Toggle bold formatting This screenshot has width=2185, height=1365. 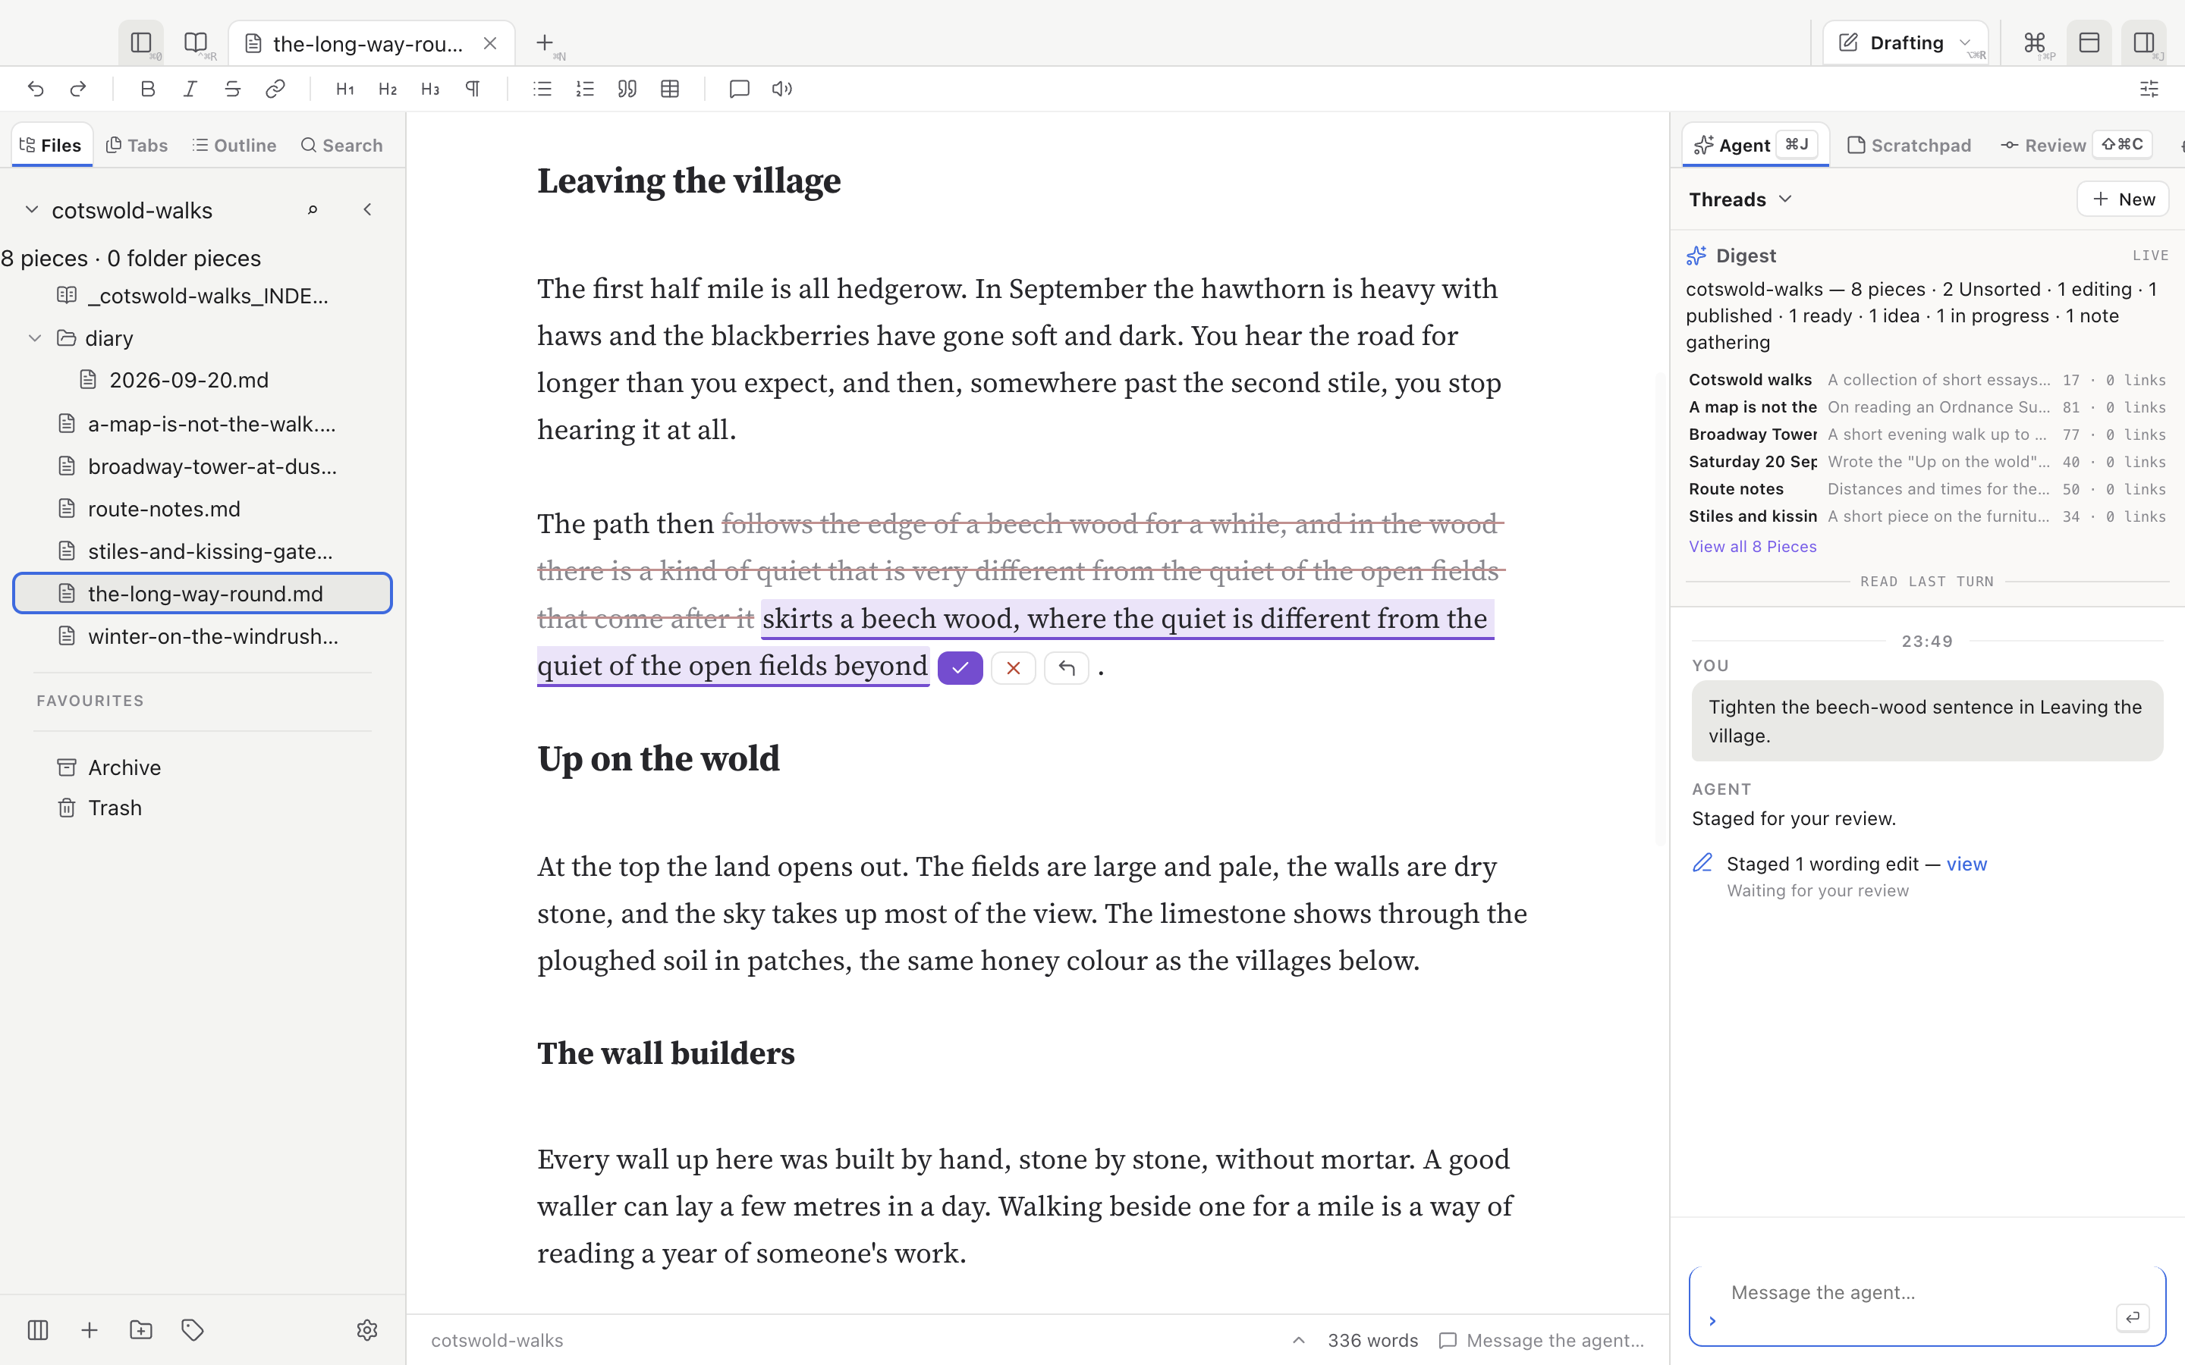[x=148, y=89]
